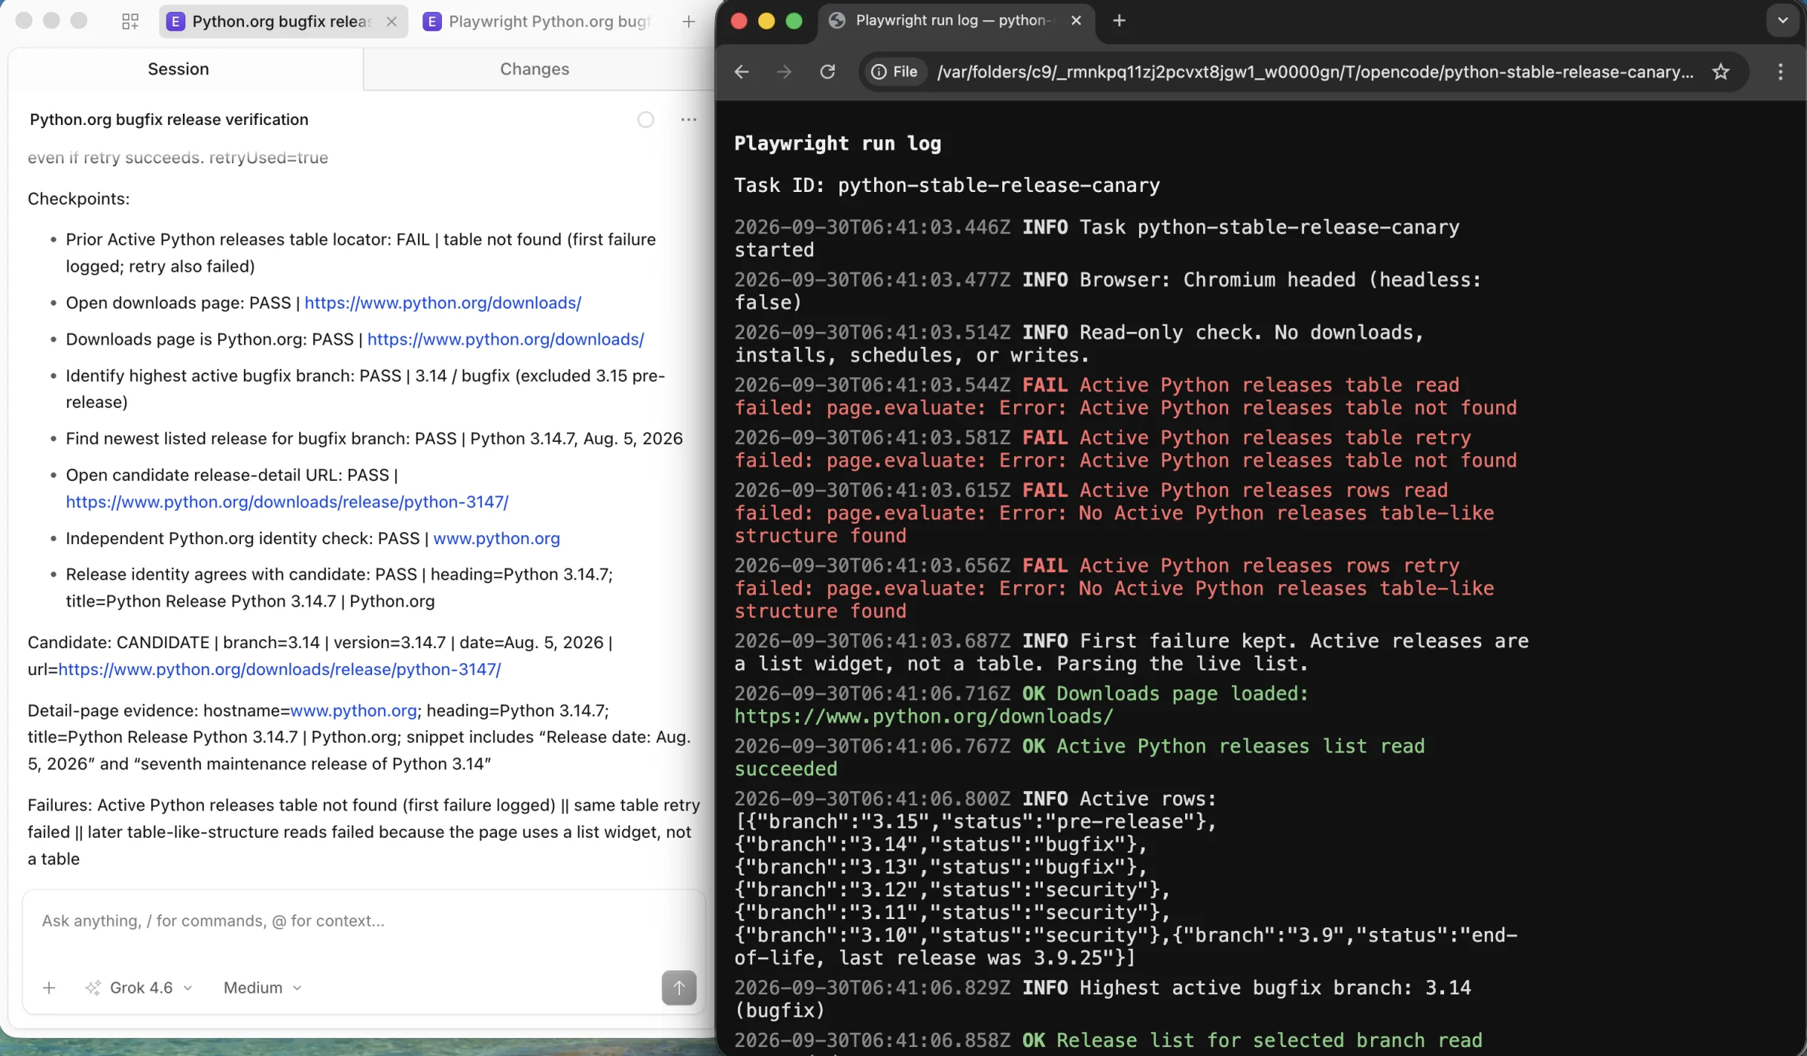Close the Python.org bugfix release tab
1807x1056 pixels.
click(x=392, y=21)
